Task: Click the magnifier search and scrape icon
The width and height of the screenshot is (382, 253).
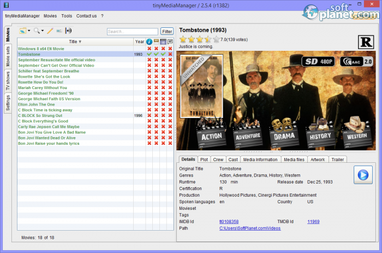Action: [x=37, y=31]
